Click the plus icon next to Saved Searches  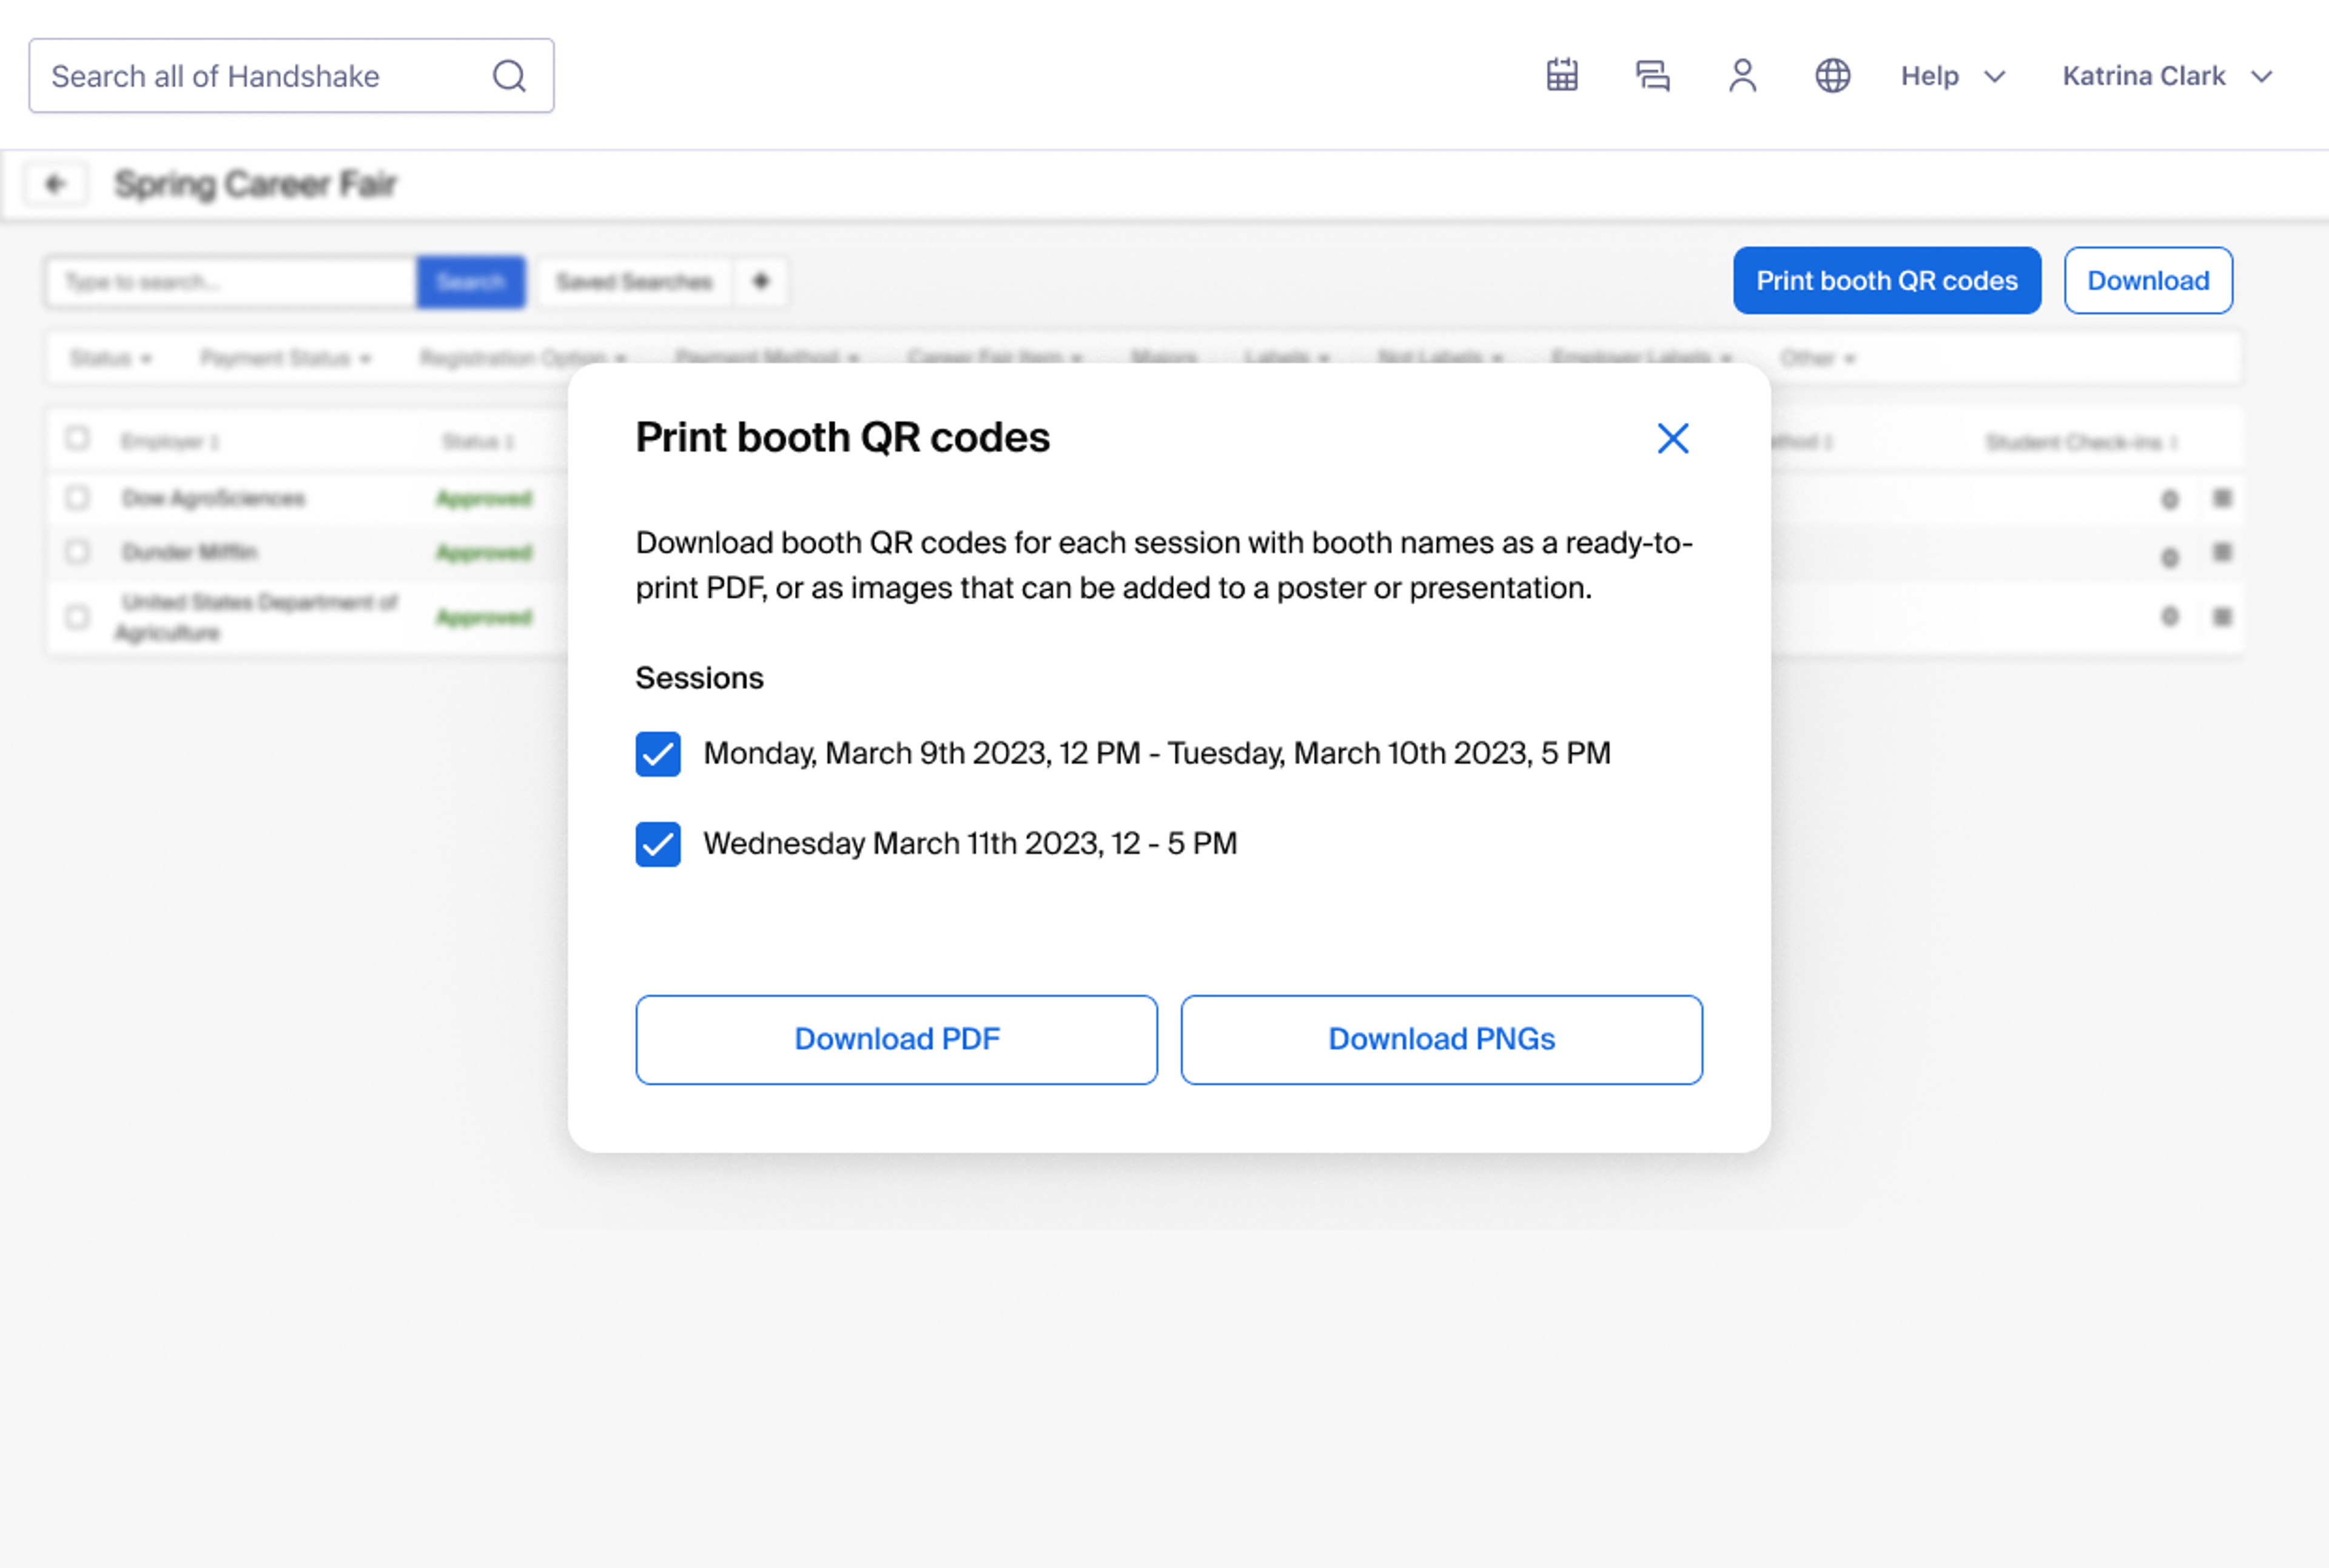click(x=761, y=281)
